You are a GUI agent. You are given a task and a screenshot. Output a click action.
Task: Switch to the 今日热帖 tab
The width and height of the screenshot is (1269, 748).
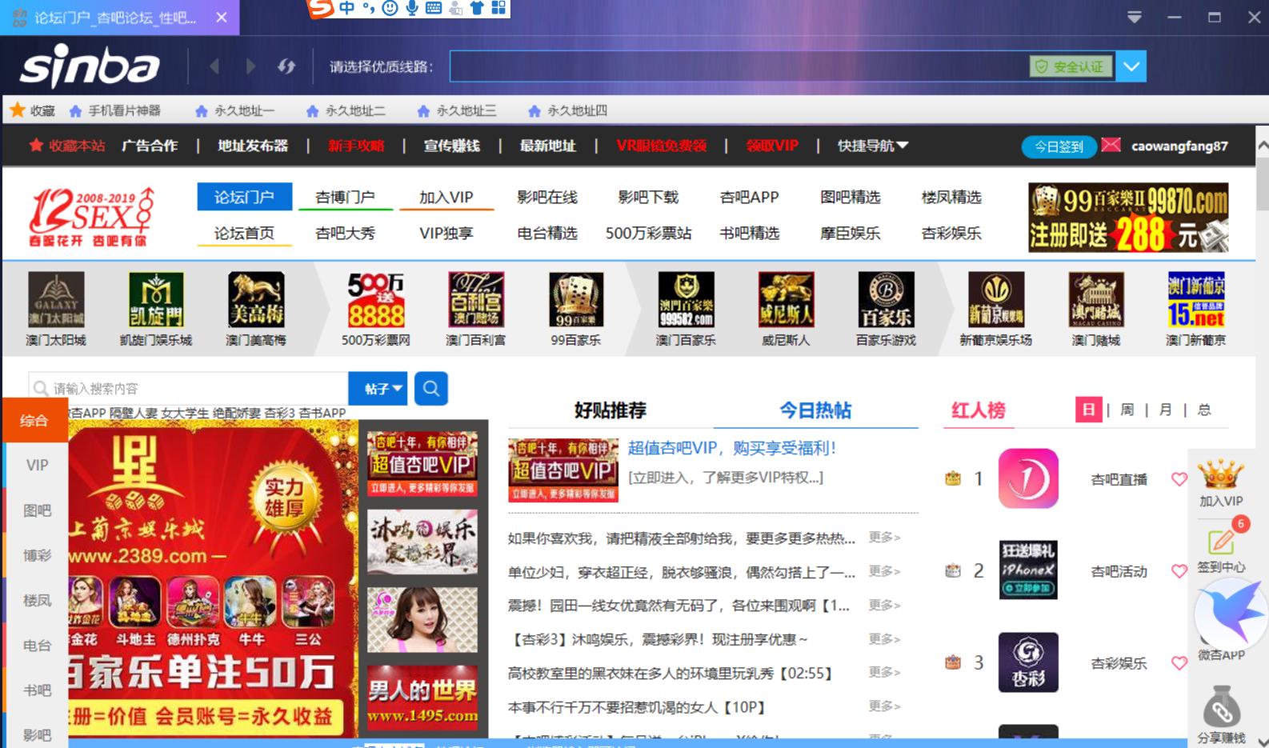815,410
